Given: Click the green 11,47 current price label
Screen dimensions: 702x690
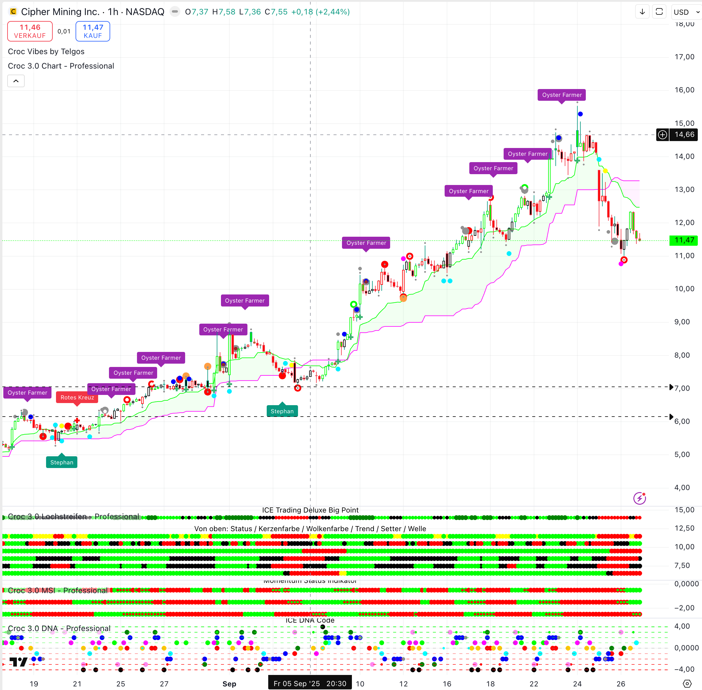Looking at the screenshot, I should 684,240.
